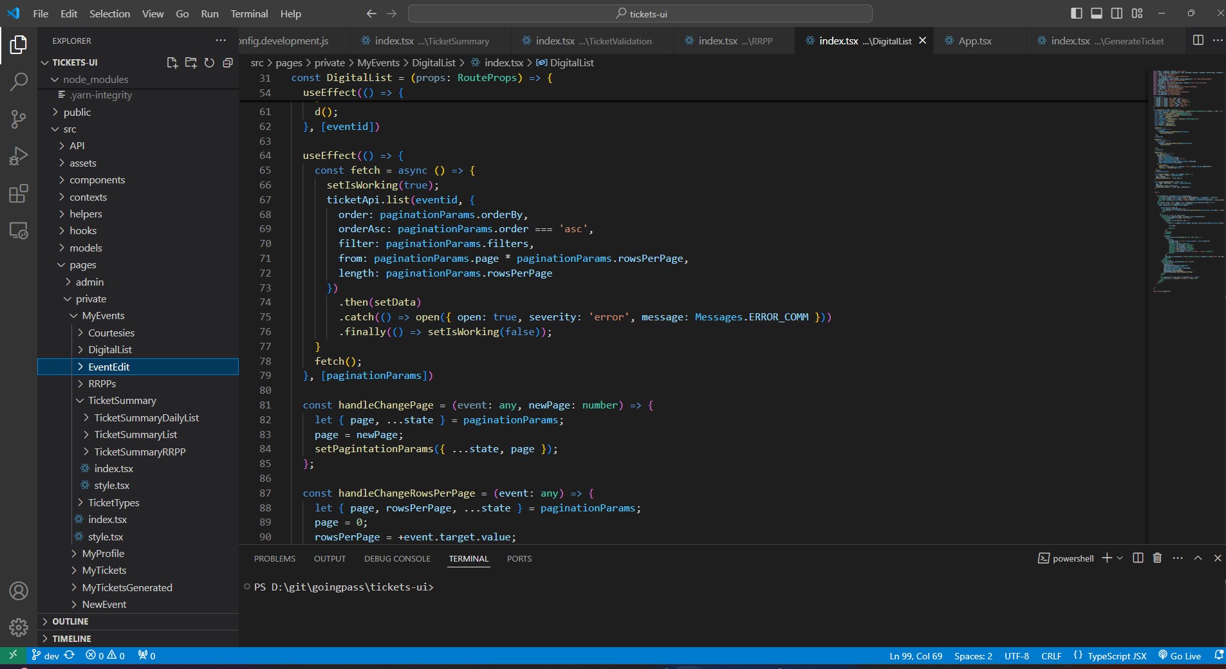Open the Terminal menu
This screenshot has height=669, width=1226.
click(x=249, y=14)
